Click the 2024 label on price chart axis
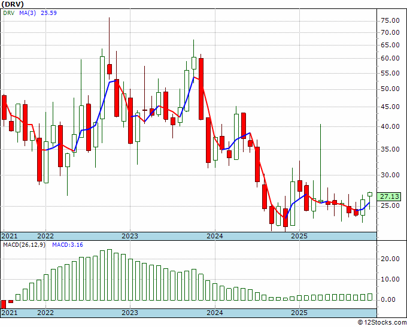 click(215, 236)
